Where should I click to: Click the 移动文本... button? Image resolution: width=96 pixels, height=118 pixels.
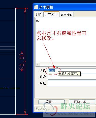[82, 102]
